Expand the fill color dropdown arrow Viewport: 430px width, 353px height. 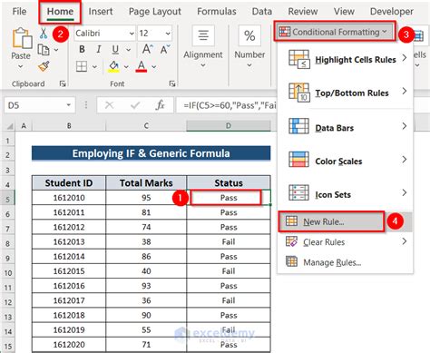(x=126, y=66)
